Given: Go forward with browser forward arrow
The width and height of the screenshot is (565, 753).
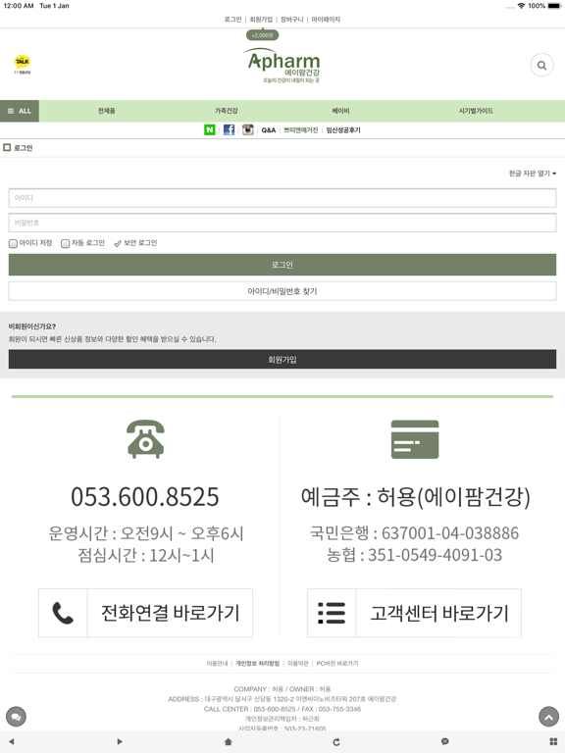Looking at the screenshot, I should (x=120, y=741).
